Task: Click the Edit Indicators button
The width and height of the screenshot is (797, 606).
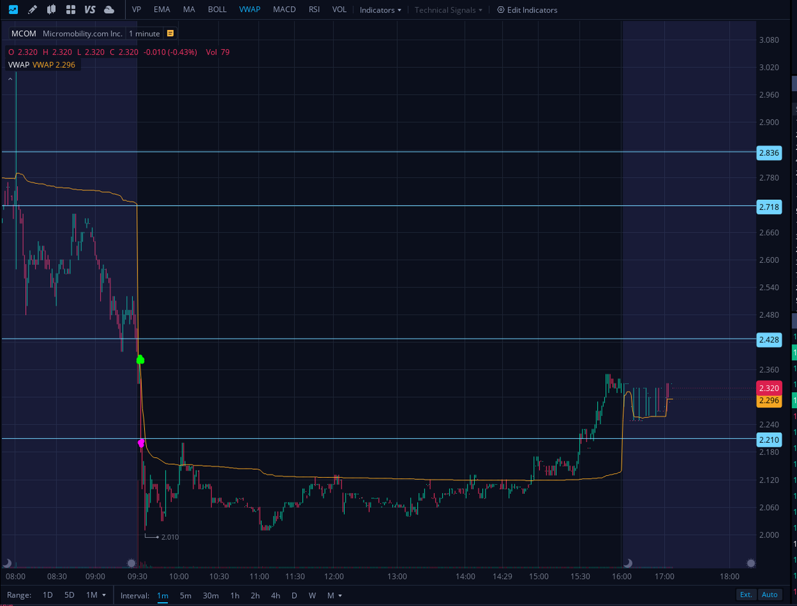Action: tap(527, 10)
